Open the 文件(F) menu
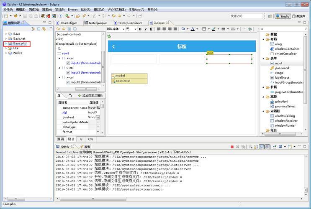 [8, 10]
